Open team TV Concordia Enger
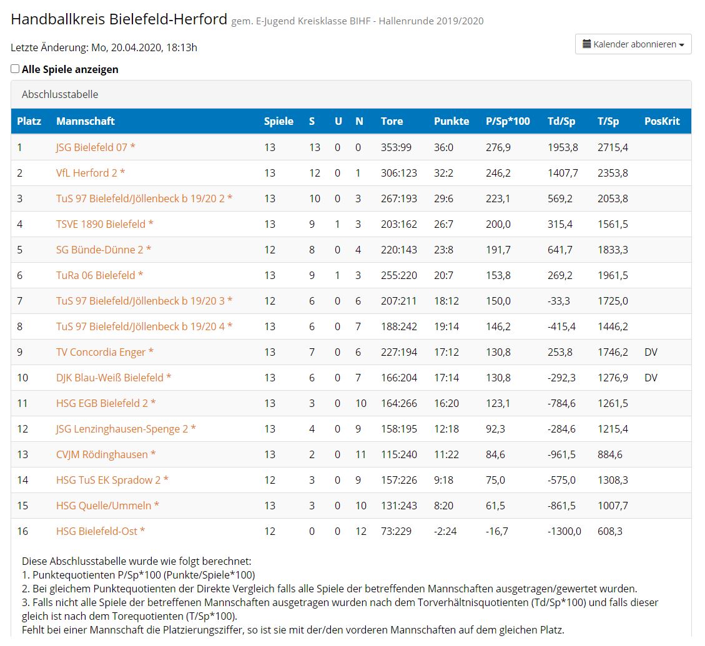 point(104,353)
